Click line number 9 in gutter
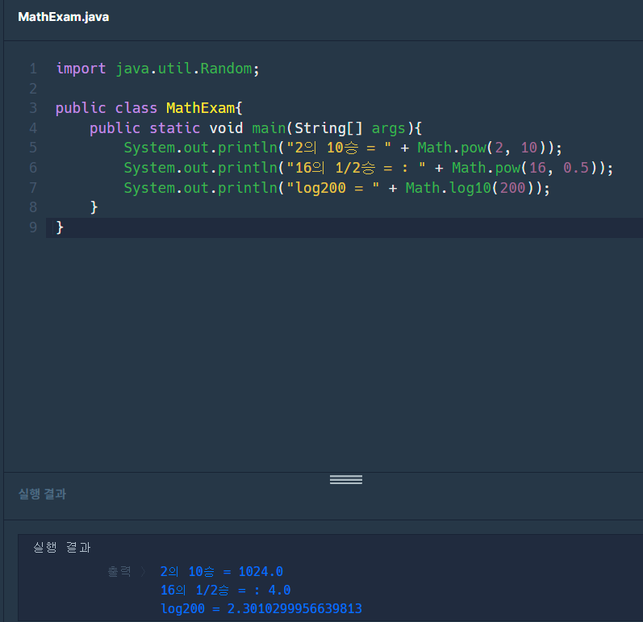The width and height of the screenshot is (643, 622). [x=33, y=228]
